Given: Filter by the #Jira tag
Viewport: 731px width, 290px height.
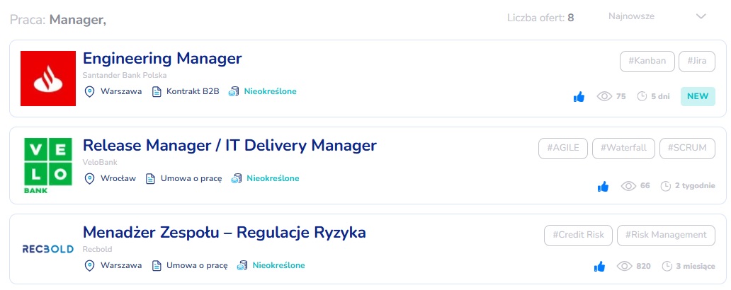Looking at the screenshot, I should coord(696,61).
